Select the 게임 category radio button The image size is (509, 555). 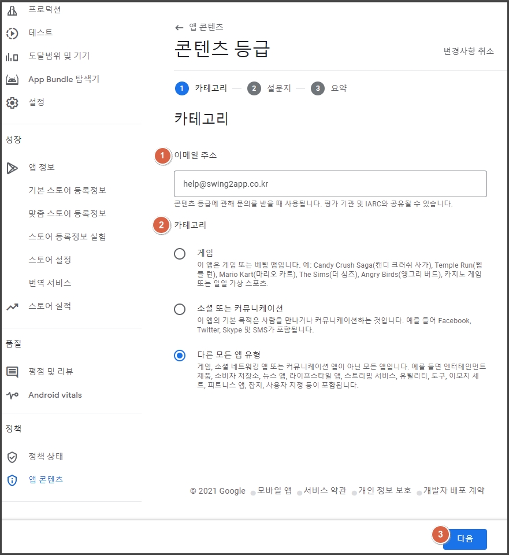coord(180,253)
